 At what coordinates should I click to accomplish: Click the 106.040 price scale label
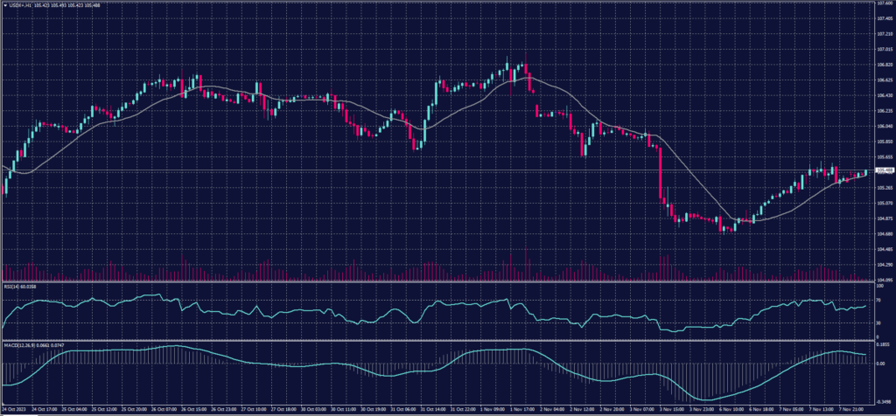click(885, 127)
